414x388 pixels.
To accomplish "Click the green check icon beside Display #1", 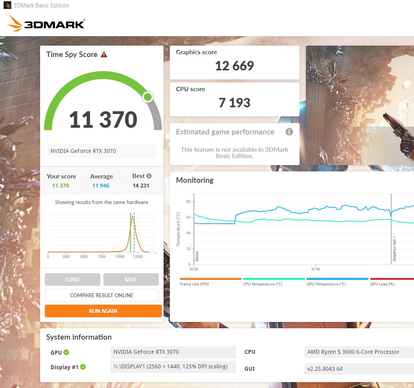I will coord(83,367).
